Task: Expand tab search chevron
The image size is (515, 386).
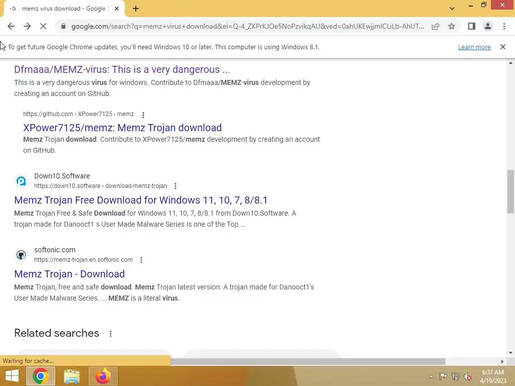Action: [x=452, y=9]
